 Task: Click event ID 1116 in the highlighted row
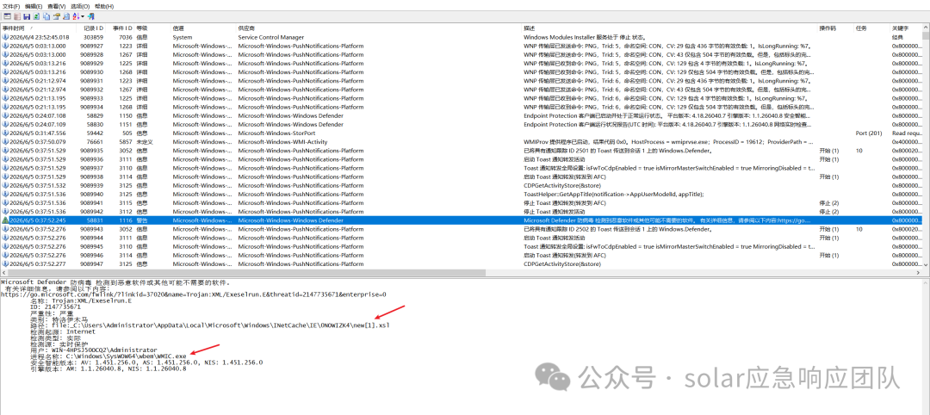pos(126,220)
